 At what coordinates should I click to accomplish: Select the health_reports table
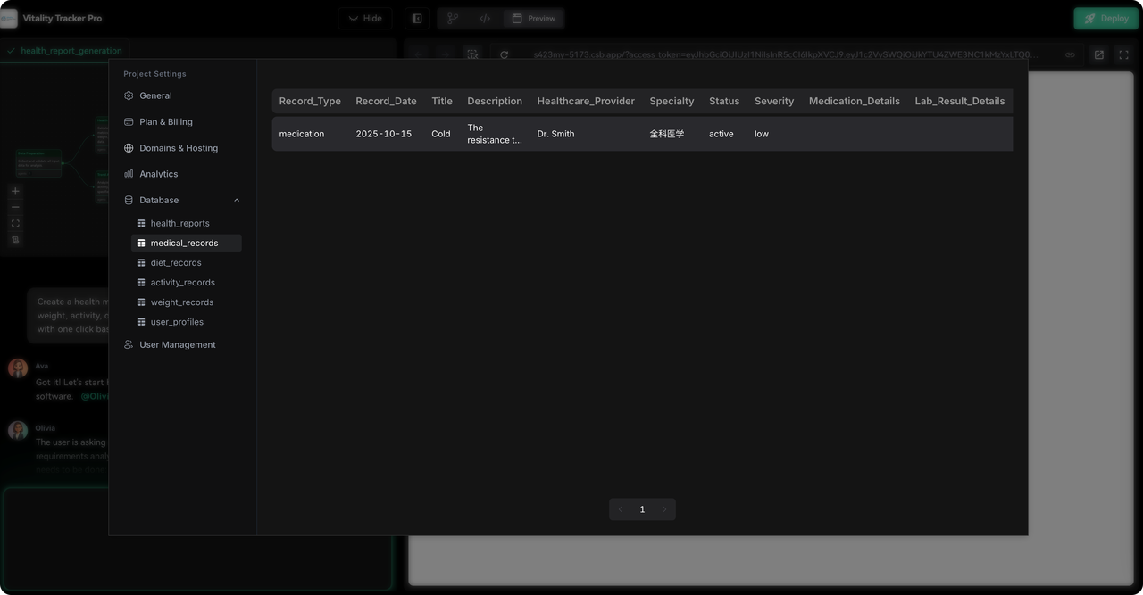click(179, 223)
